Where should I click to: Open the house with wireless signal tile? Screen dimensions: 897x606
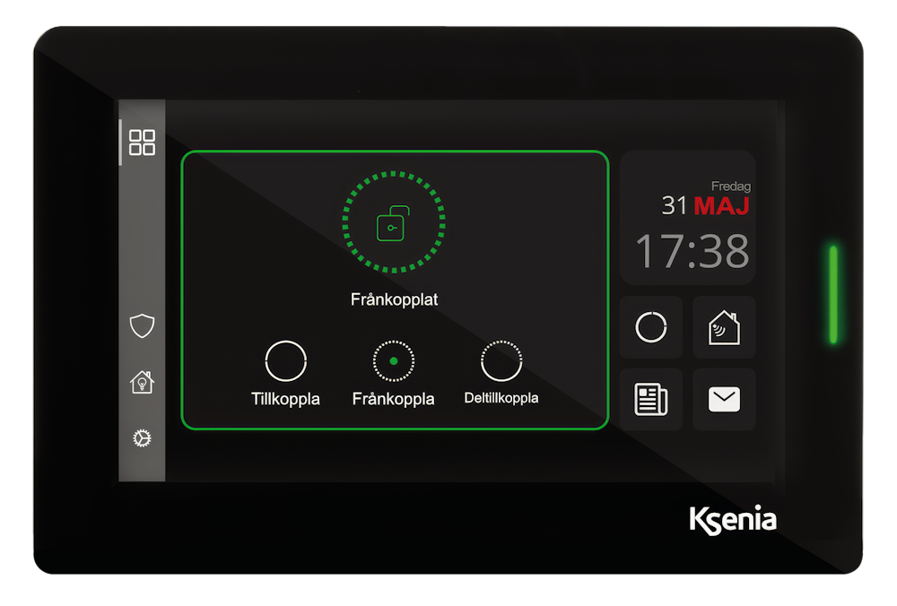[x=724, y=328]
